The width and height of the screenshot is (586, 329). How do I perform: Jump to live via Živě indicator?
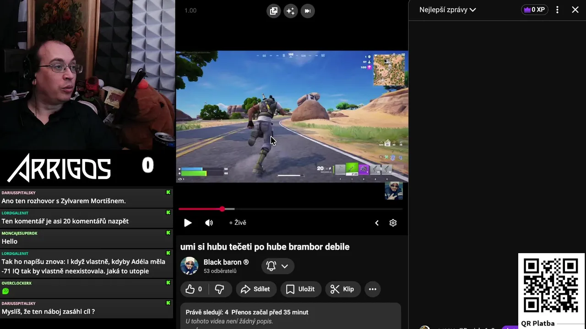coord(238,223)
